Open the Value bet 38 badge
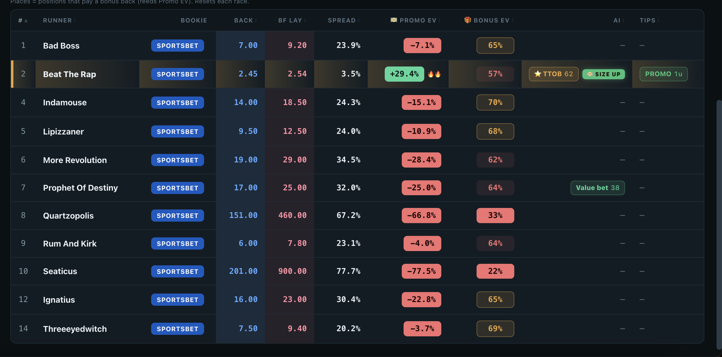Image resolution: width=722 pixels, height=357 pixels. 597,188
